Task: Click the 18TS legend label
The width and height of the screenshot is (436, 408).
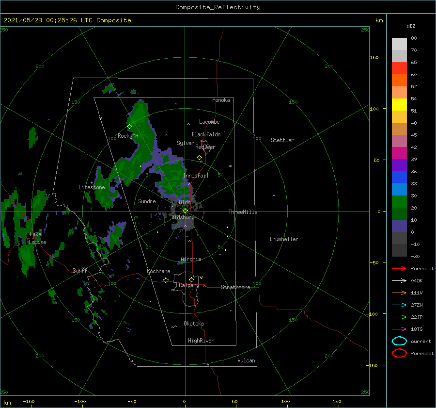Action: tap(417, 329)
